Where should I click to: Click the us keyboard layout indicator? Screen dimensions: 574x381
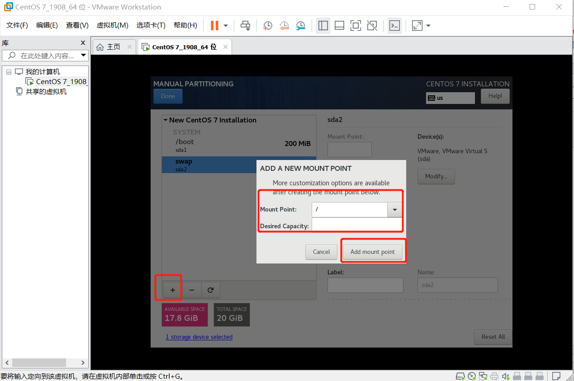pyautogui.click(x=451, y=98)
